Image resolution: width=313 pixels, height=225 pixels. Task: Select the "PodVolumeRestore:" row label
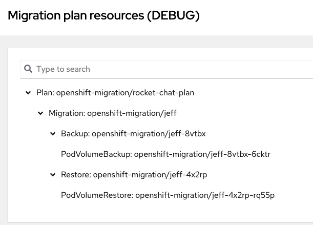pos(97,195)
